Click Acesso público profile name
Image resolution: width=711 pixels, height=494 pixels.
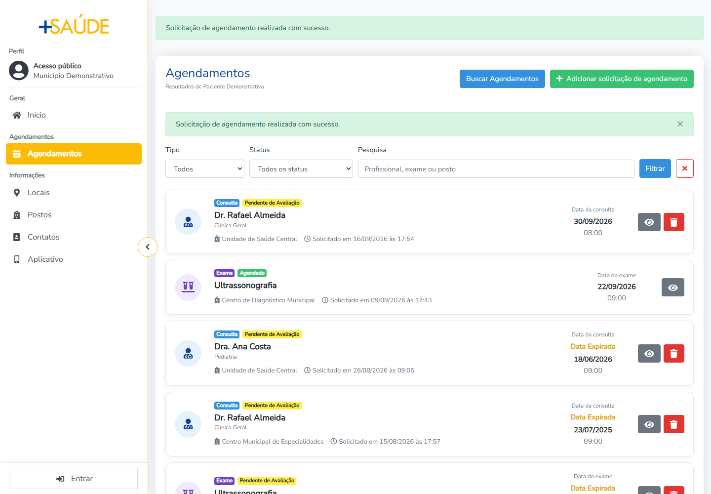57,66
